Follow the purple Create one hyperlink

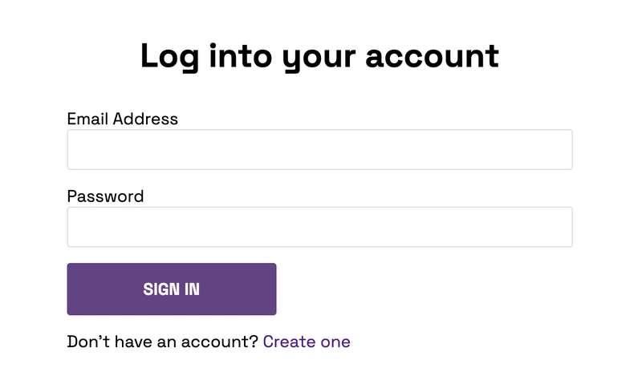pyautogui.click(x=307, y=342)
